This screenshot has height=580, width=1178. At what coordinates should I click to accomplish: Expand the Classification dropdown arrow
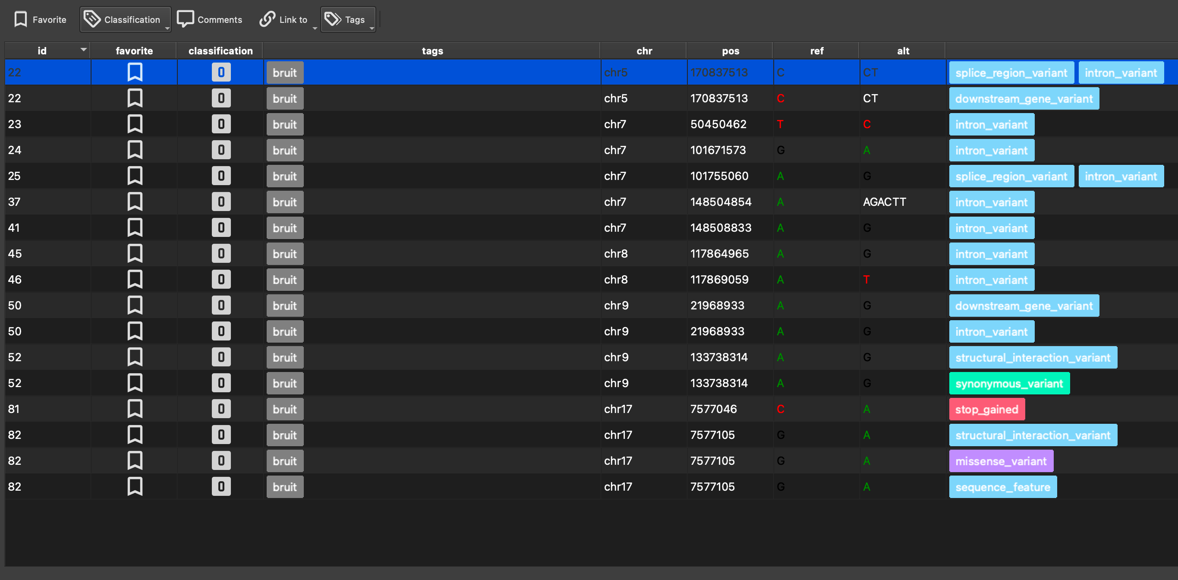(x=167, y=28)
